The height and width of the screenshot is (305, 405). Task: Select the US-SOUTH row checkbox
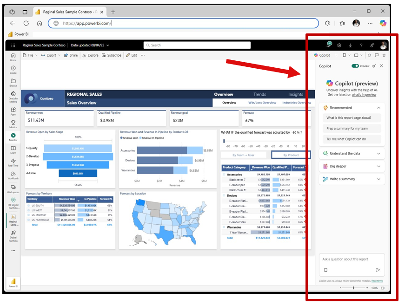click(x=29, y=206)
